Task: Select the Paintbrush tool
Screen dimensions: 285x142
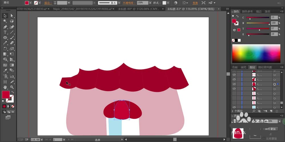Action: (x=12, y=38)
